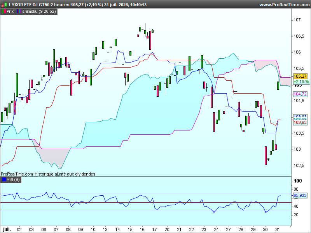
Task: Click the 106 price axis label
Action: pos(297,52)
